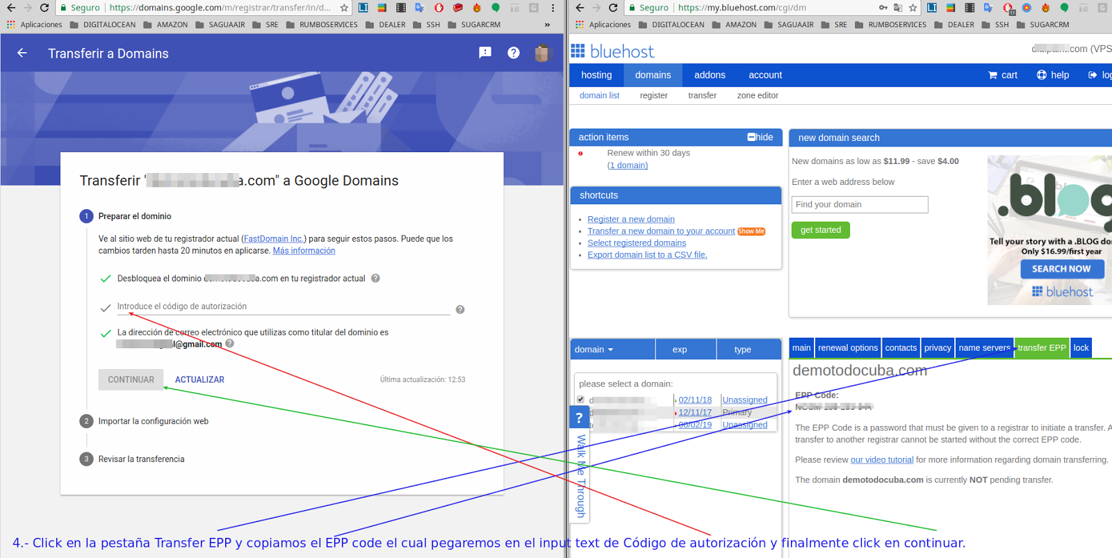
Task: Switch to privacy tab
Action: (x=938, y=348)
